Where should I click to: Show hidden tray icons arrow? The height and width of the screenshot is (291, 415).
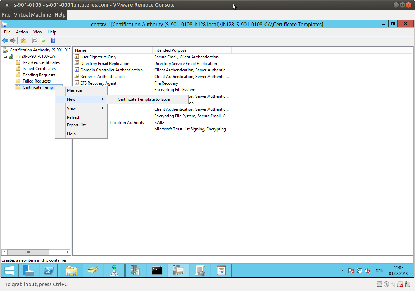[342, 271]
